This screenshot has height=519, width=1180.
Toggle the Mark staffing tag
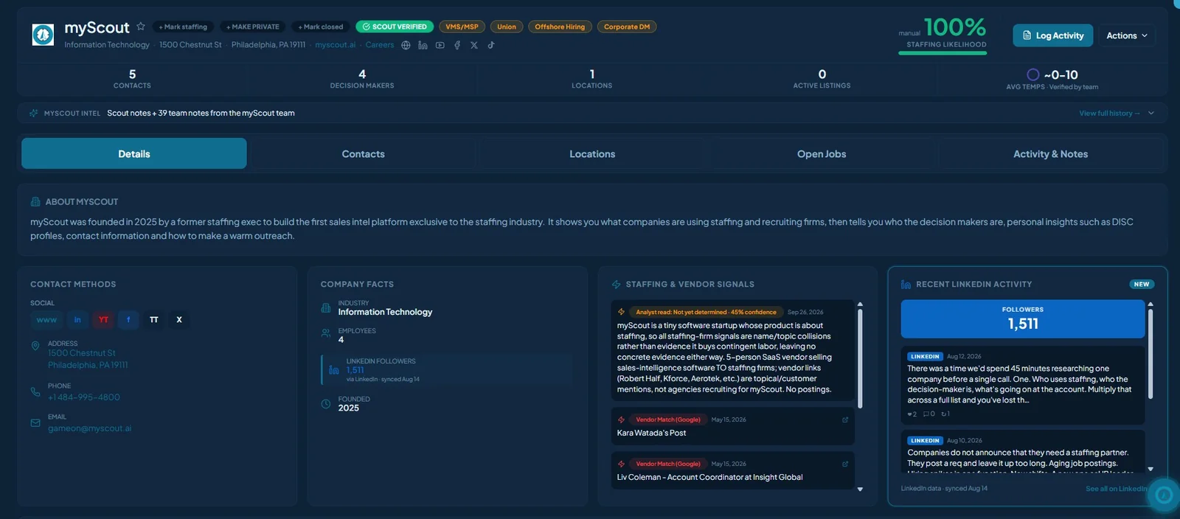tap(183, 27)
